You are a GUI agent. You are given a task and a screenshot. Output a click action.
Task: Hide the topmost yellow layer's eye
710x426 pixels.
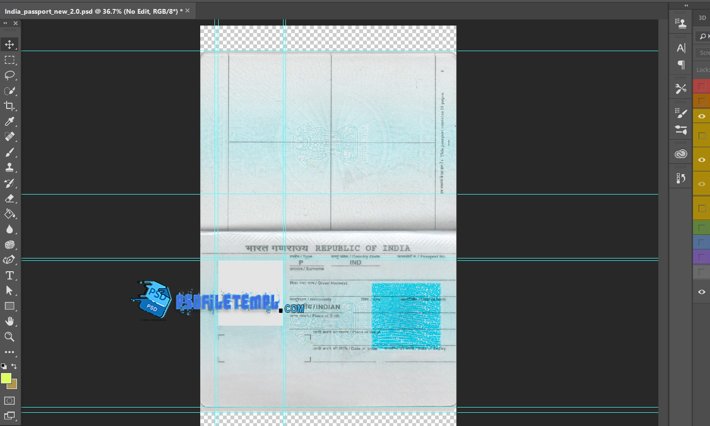(702, 116)
